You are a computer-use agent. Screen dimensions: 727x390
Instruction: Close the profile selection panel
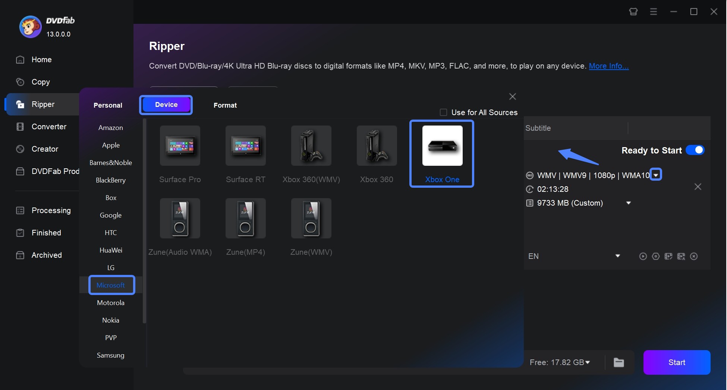click(x=513, y=96)
